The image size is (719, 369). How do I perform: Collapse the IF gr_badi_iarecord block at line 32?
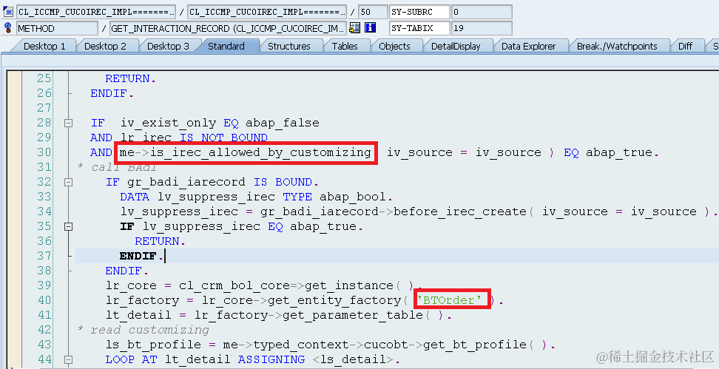(x=68, y=182)
